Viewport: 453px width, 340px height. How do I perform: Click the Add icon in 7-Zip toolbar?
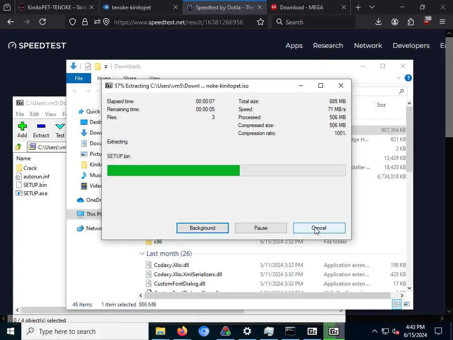pos(22,130)
